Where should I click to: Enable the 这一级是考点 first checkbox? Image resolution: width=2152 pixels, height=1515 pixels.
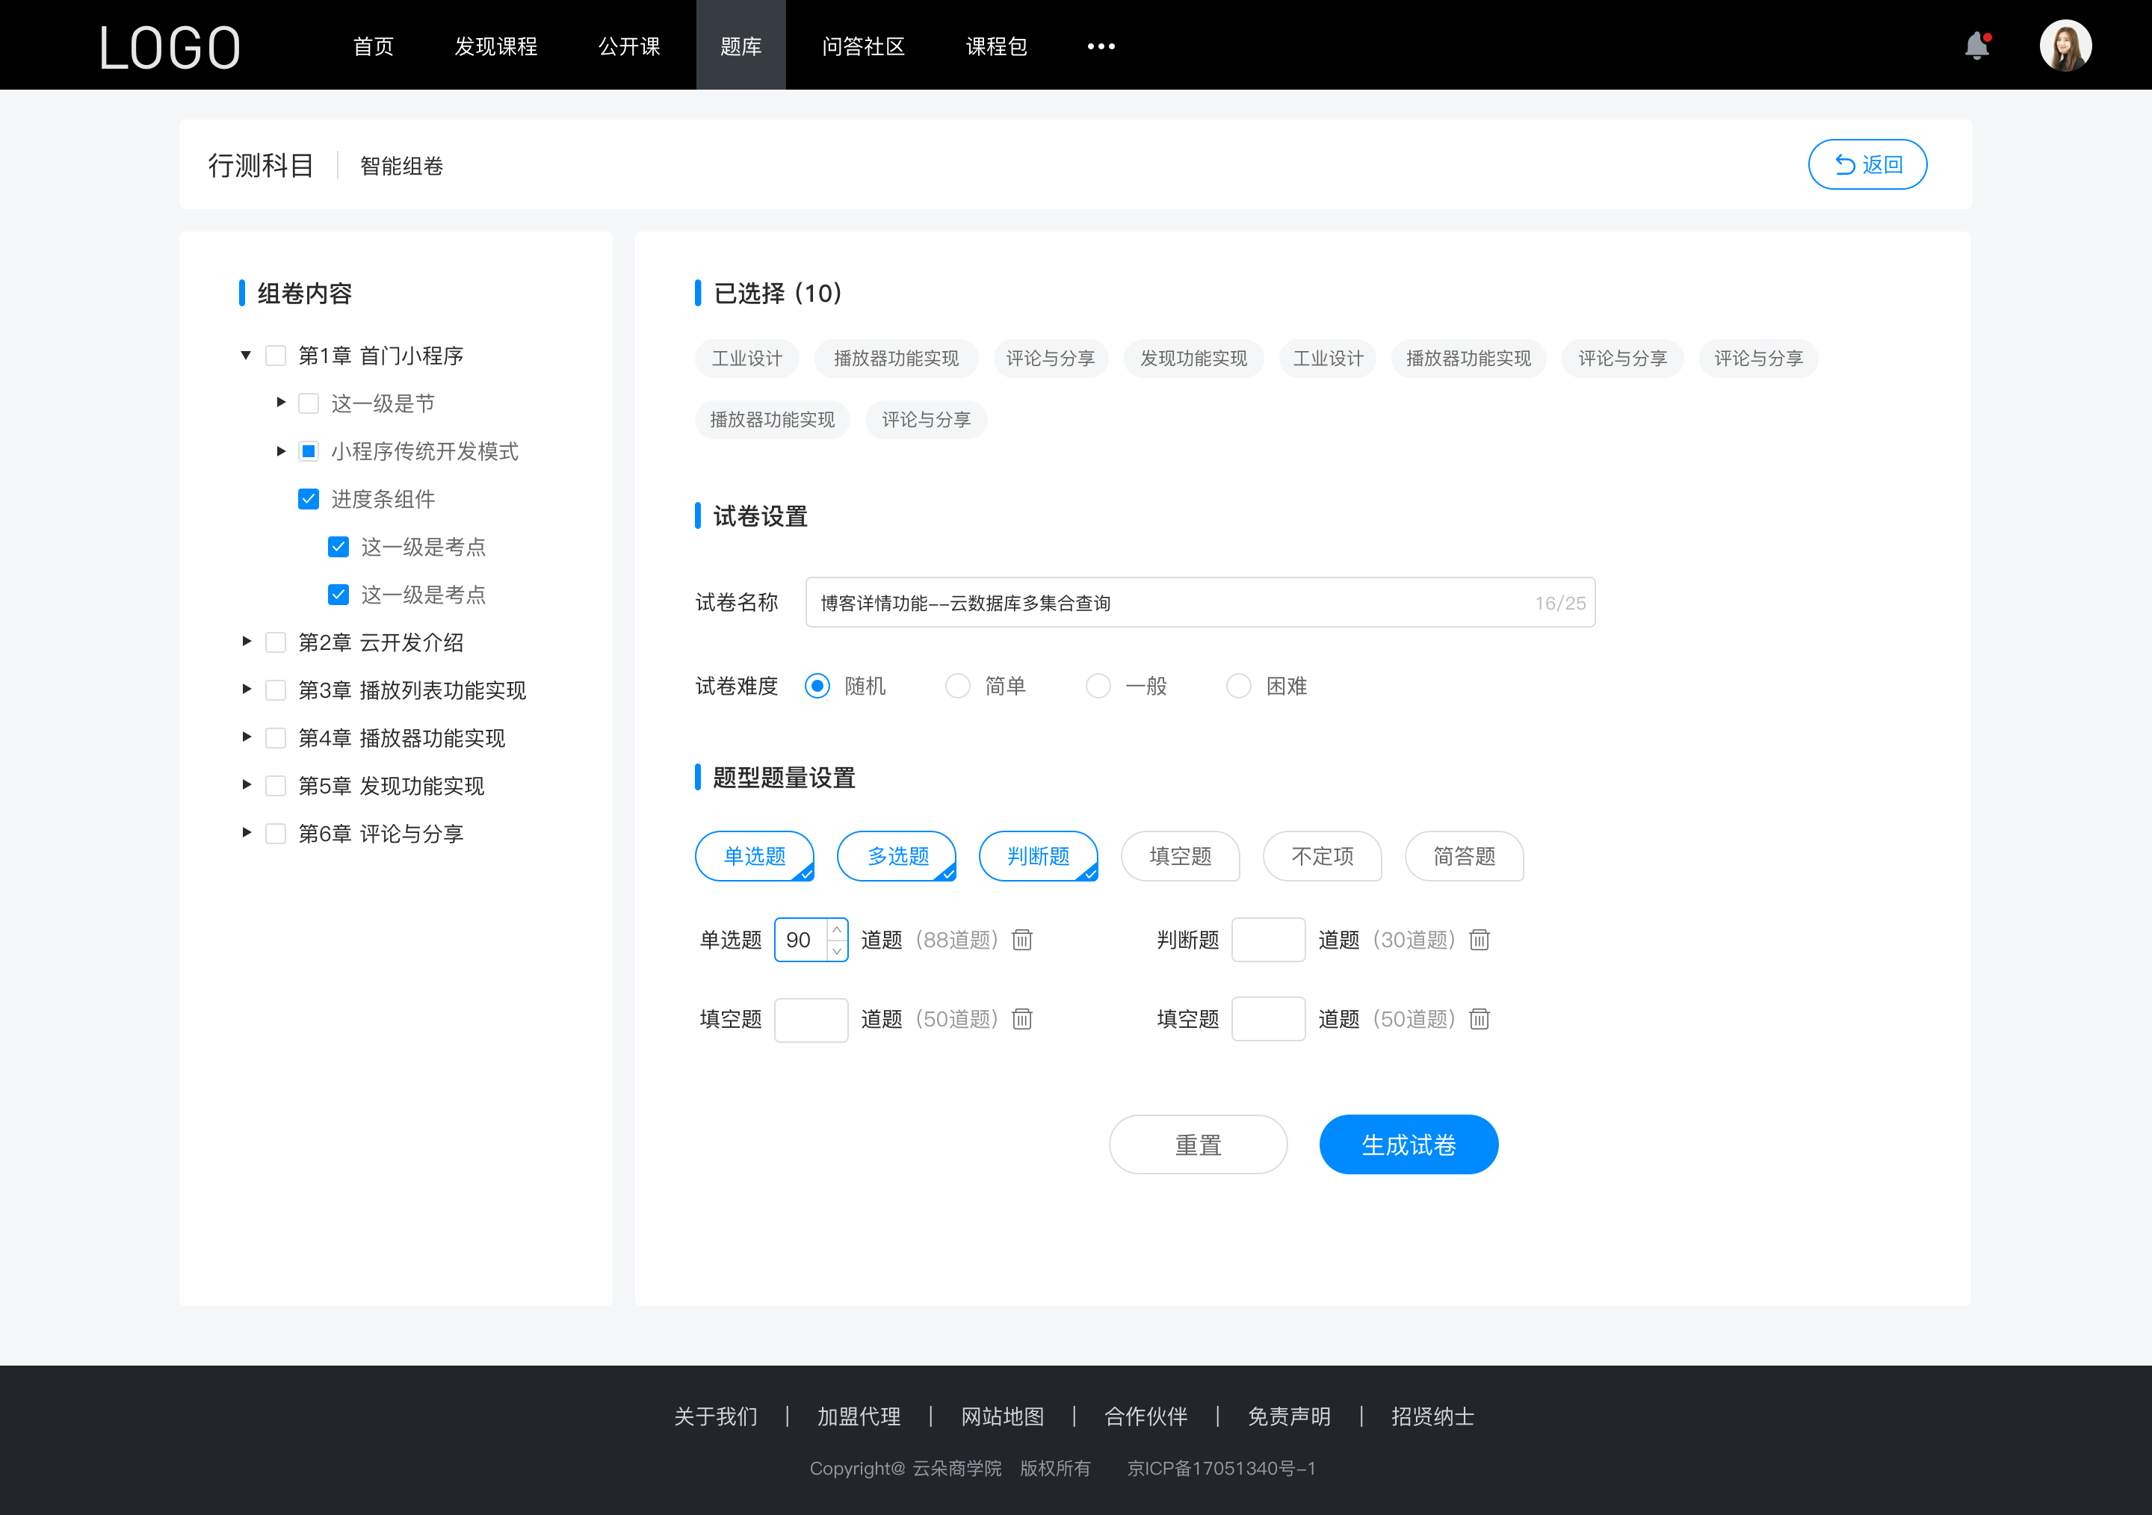336,546
